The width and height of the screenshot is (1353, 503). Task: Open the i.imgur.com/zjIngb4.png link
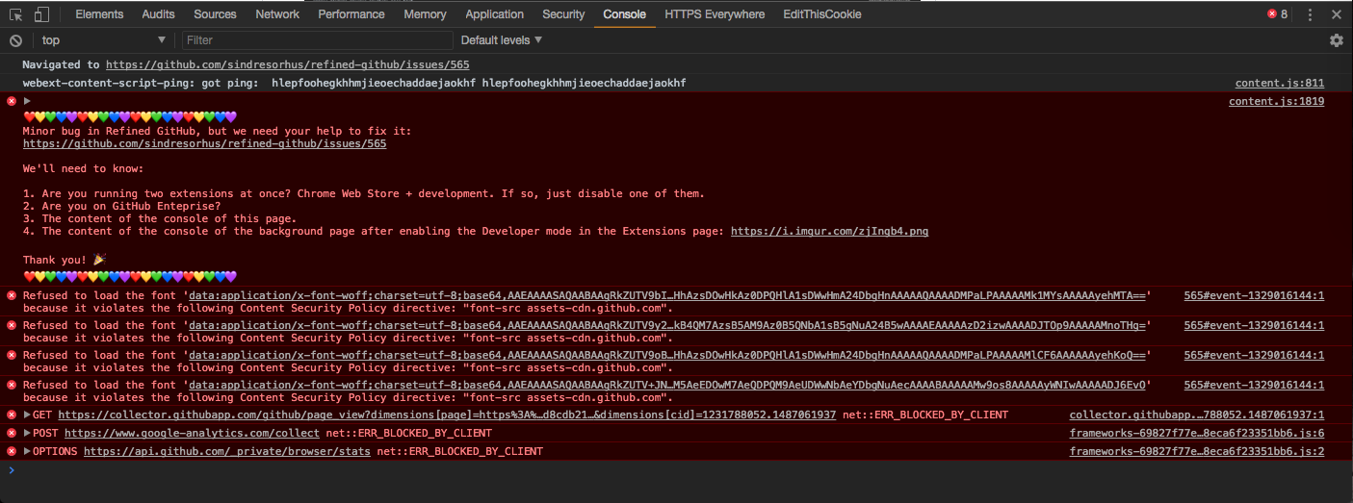click(829, 232)
